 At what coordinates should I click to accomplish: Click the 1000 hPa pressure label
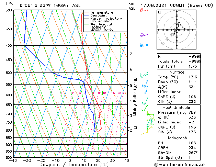(x=9, y=157)
